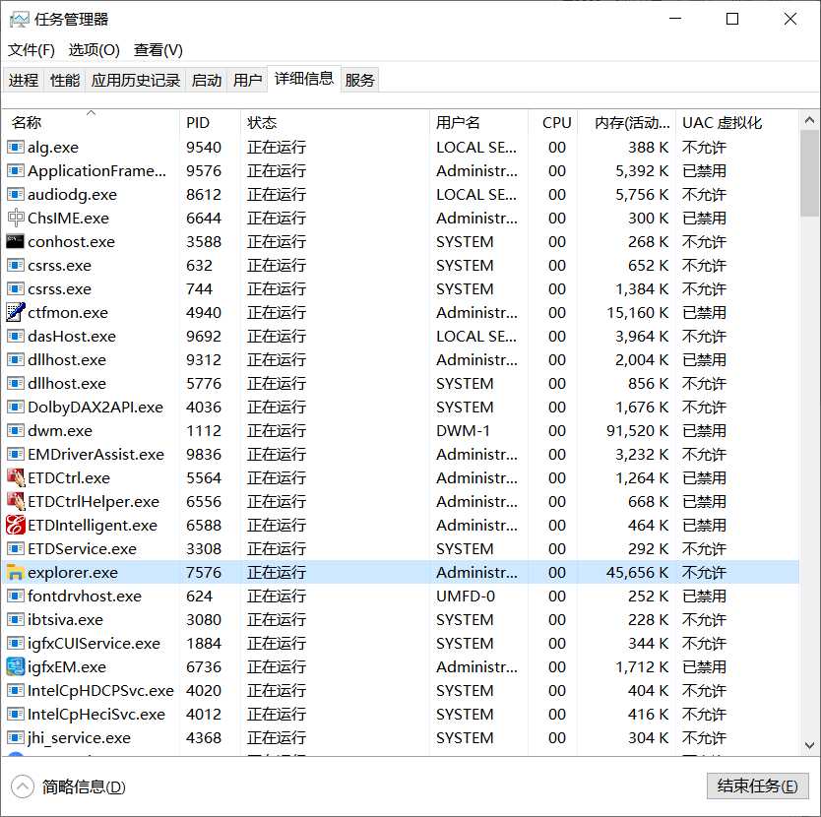Switch to the 应用历史记录 tab

pos(136,80)
